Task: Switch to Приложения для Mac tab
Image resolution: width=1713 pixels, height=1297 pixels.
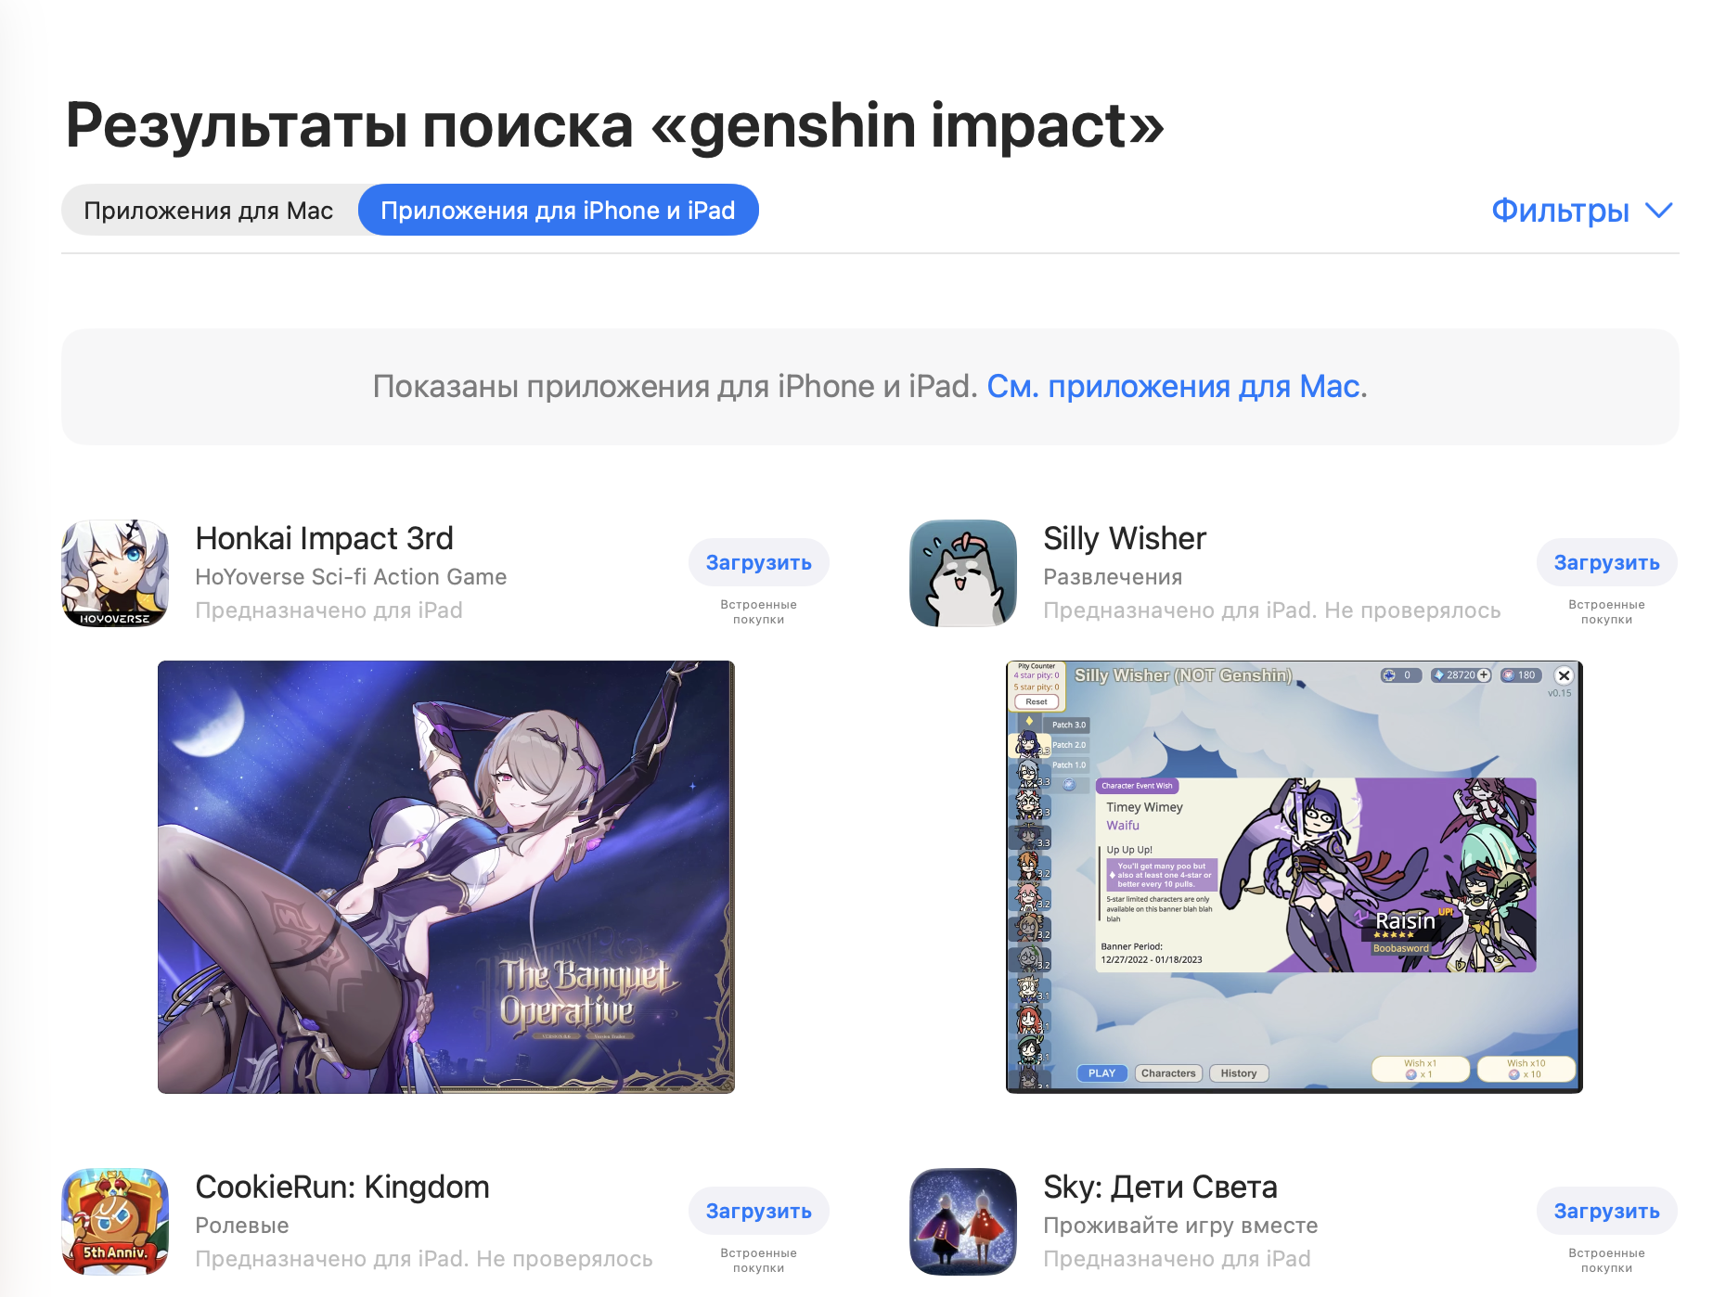Action: click(209, 211)
